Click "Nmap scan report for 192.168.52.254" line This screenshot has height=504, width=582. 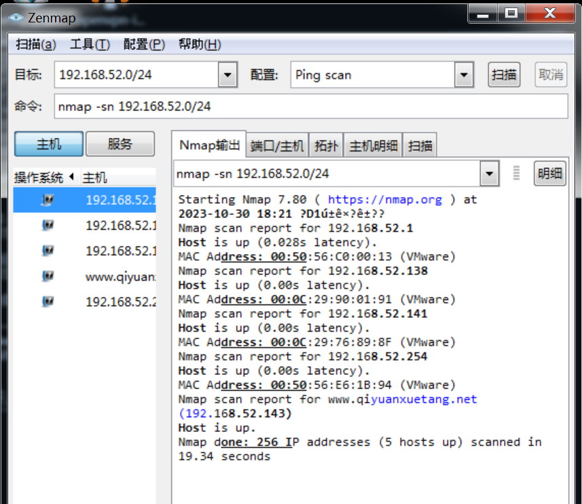(x=303, y=357)
